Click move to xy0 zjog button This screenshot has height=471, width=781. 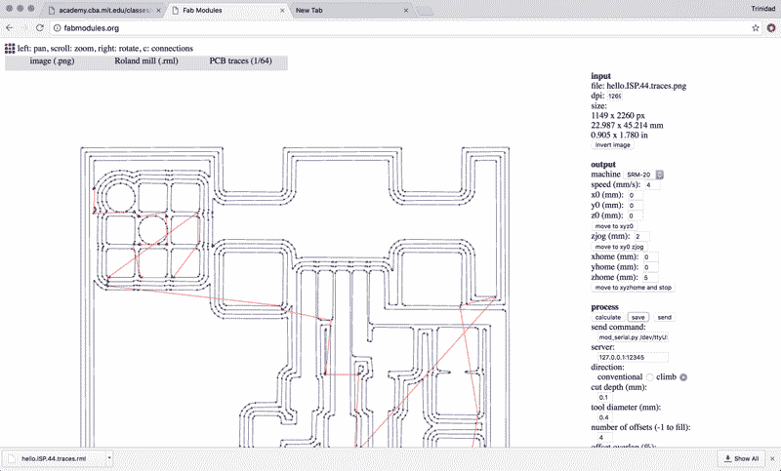tap(619, 247)
